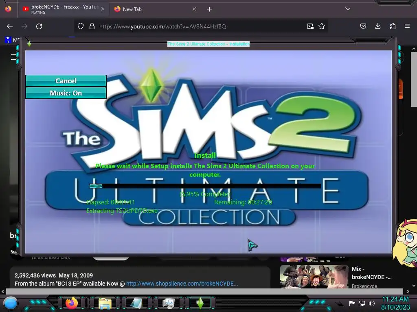Select the installer window title text
Screen dimensions: 417x312
pos(208,44)
